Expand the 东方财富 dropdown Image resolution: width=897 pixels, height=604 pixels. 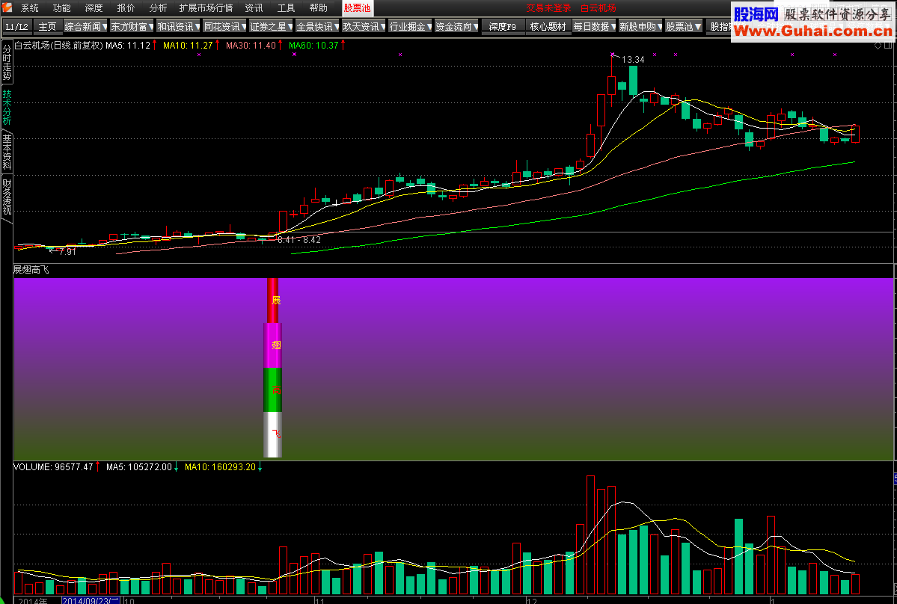point(132,26)
